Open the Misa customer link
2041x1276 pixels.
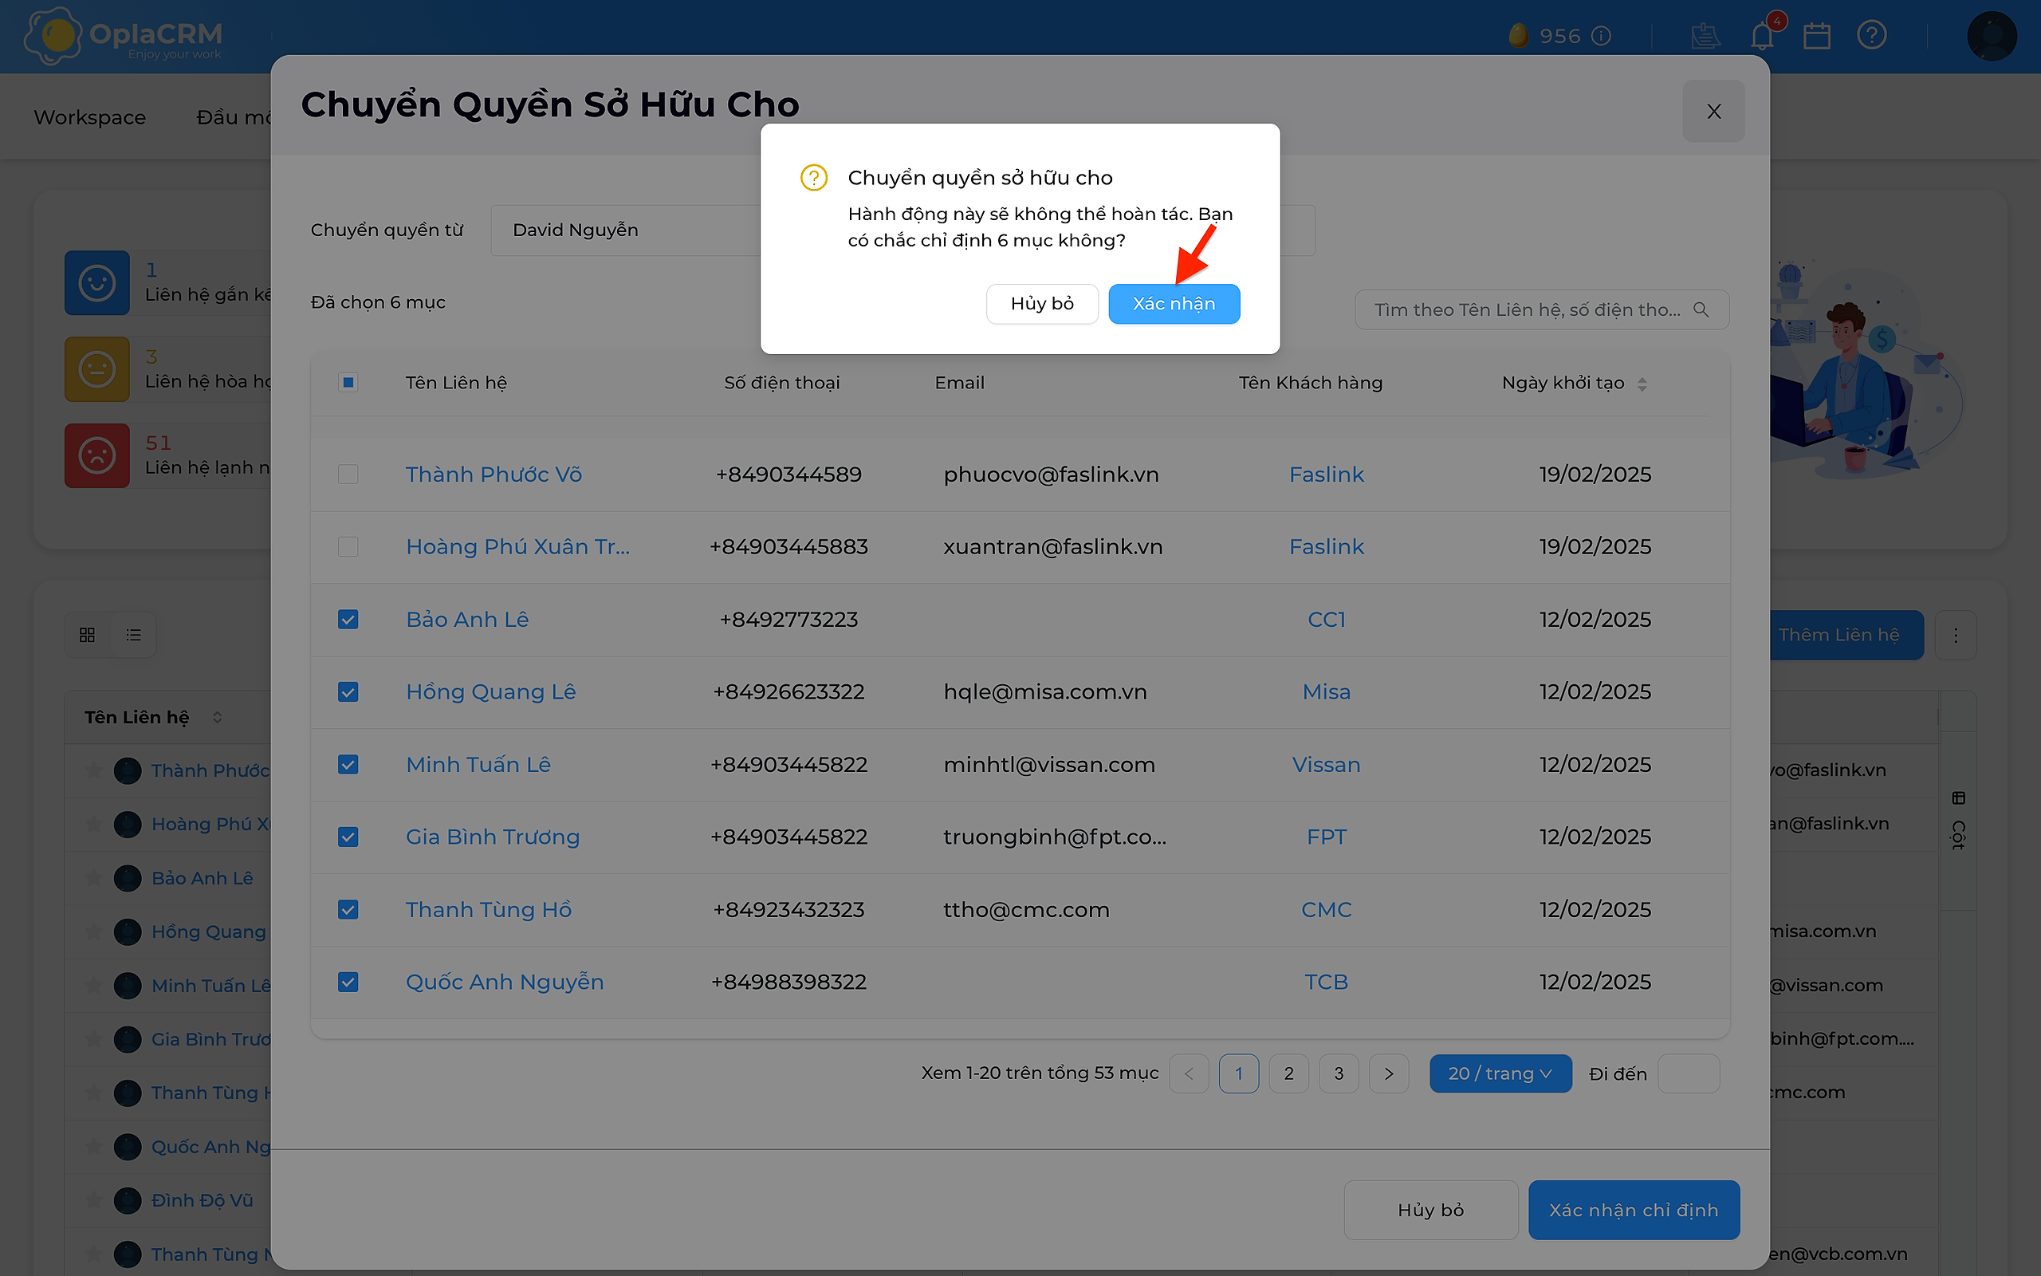tap(1327, 692)
